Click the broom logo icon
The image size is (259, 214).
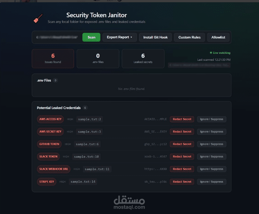tap(38, 18)
